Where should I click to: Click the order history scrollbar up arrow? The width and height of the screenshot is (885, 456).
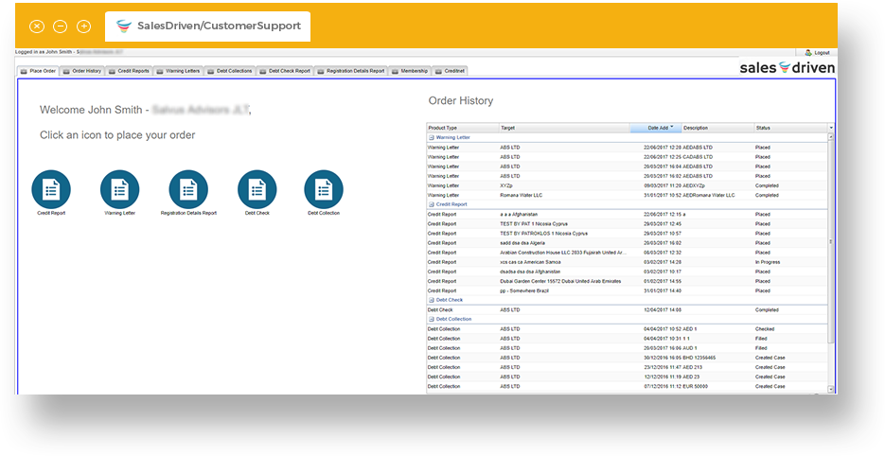(x=831, y=137)
